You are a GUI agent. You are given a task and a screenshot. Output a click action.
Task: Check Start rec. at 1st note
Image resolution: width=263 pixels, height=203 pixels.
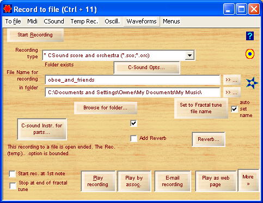[13, 174]
